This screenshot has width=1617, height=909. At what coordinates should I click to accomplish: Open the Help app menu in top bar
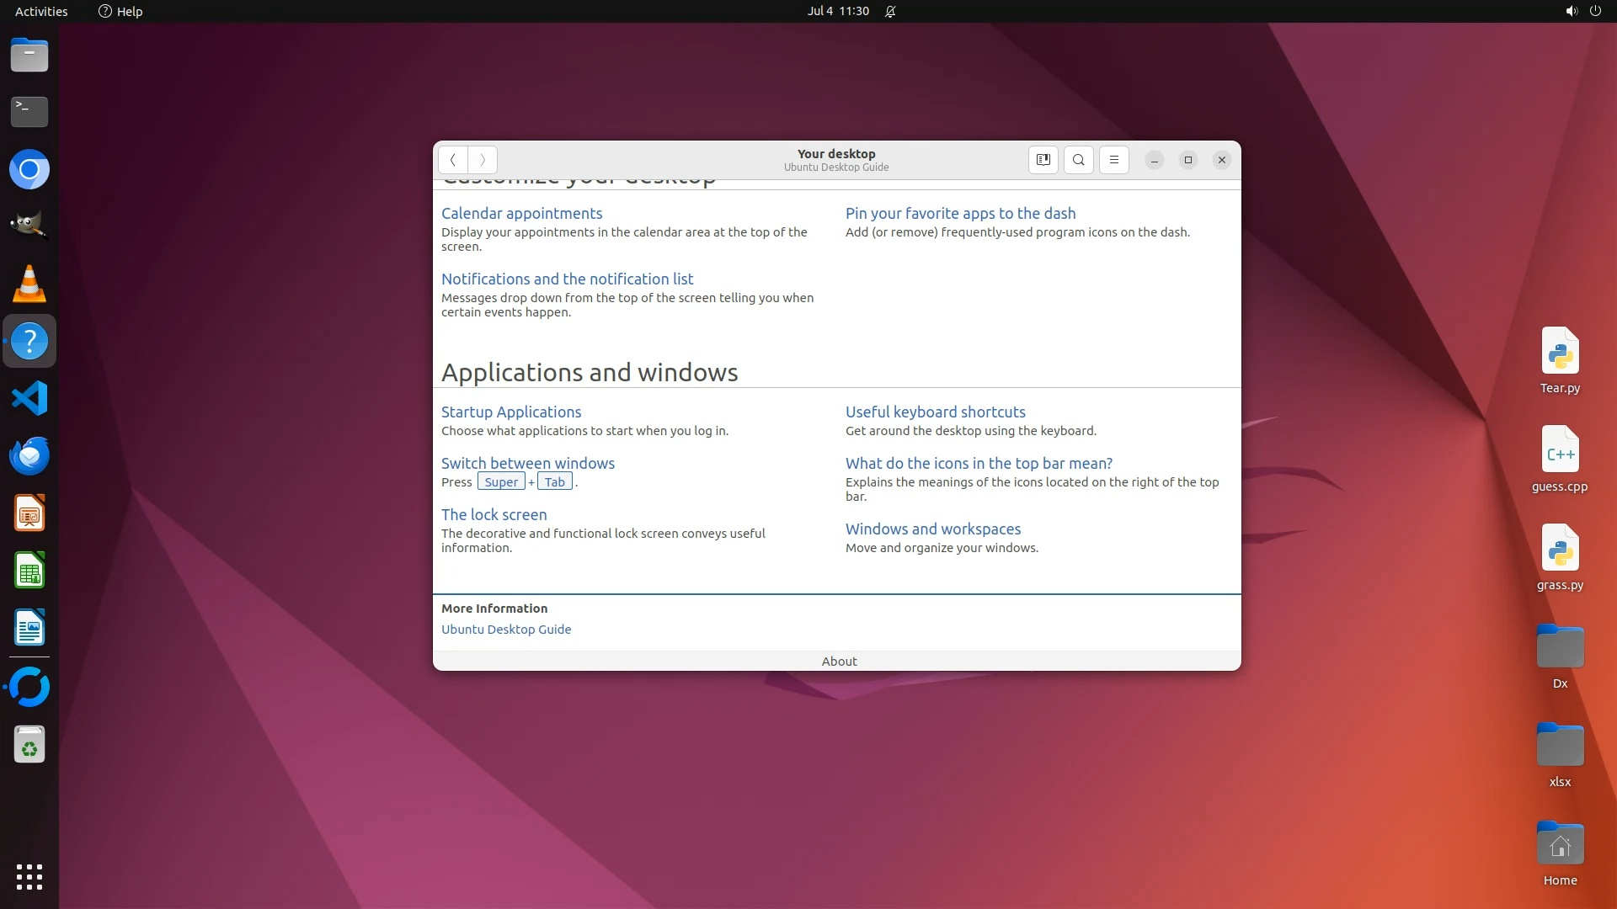(120, 11)
